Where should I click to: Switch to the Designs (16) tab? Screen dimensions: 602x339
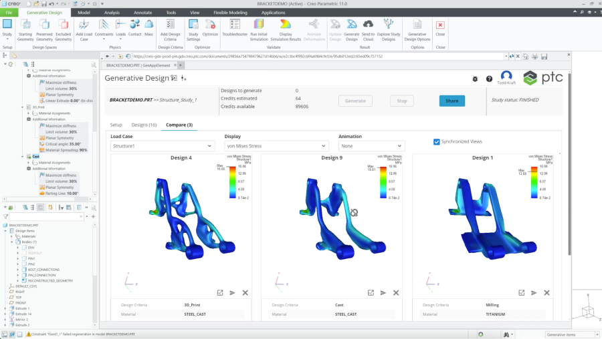(x=144, y=125)
